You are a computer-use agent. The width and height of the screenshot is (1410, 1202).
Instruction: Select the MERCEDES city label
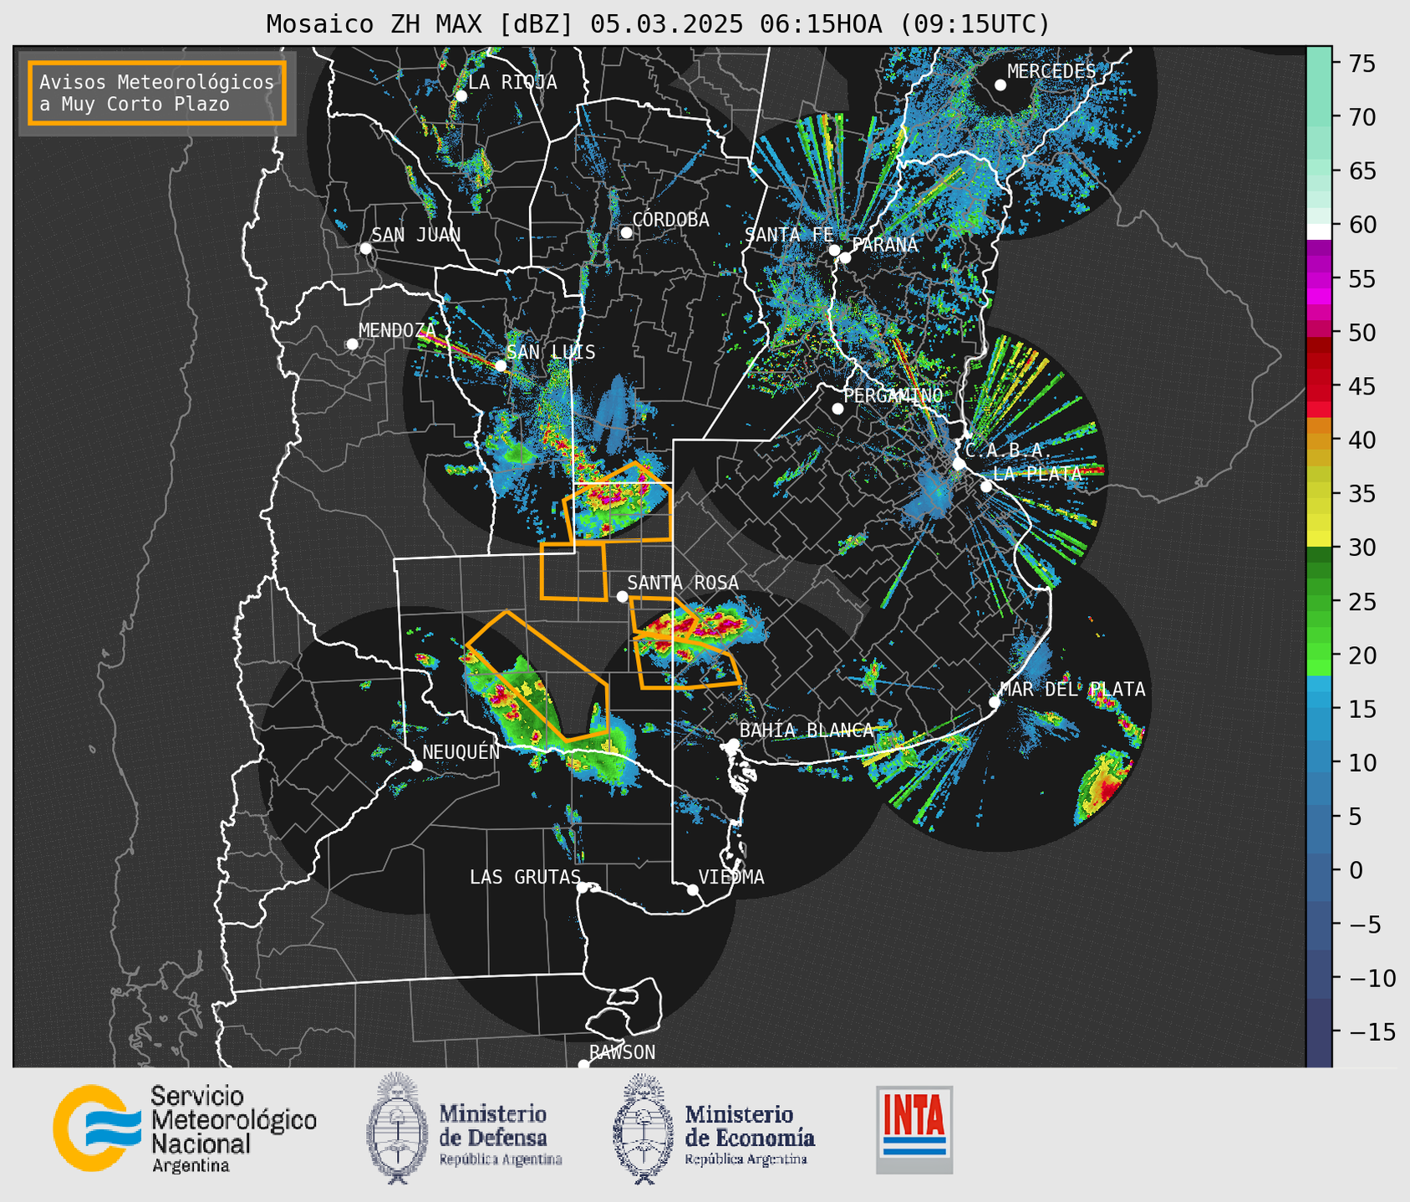(x=1051, y=72)
